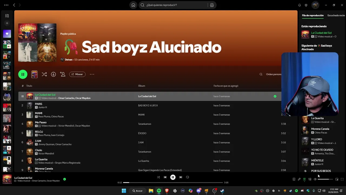Image resolution: width=346 pixels, height=195 pixels.
Task: Search within the playlist magnifier icon
Action: coord(261,74)
